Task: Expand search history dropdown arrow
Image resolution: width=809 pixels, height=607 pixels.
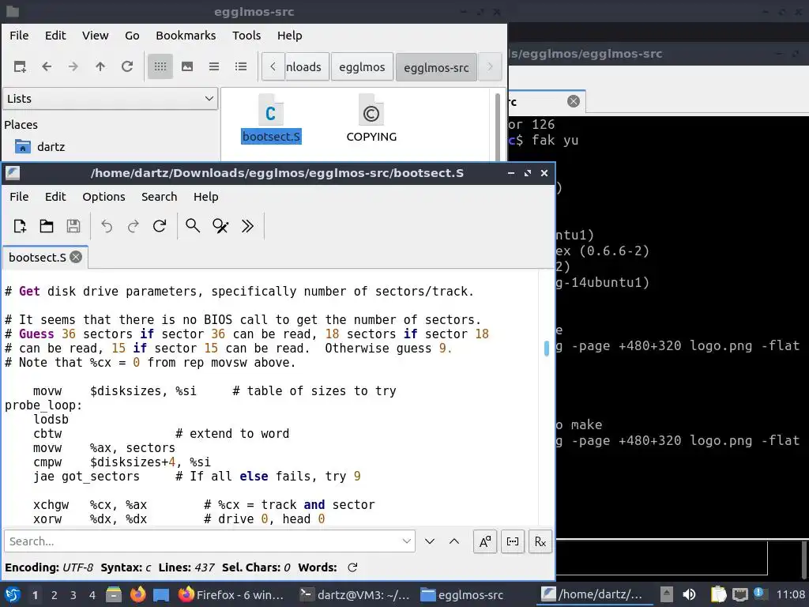Action: (x=407, y=541)
